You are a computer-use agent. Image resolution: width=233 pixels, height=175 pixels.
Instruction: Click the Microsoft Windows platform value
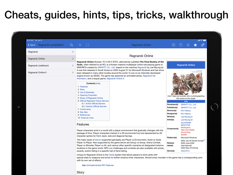(x=189, y=138)
